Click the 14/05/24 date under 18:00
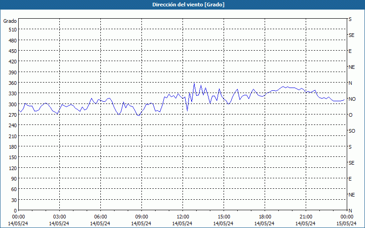 click(265, 223)
